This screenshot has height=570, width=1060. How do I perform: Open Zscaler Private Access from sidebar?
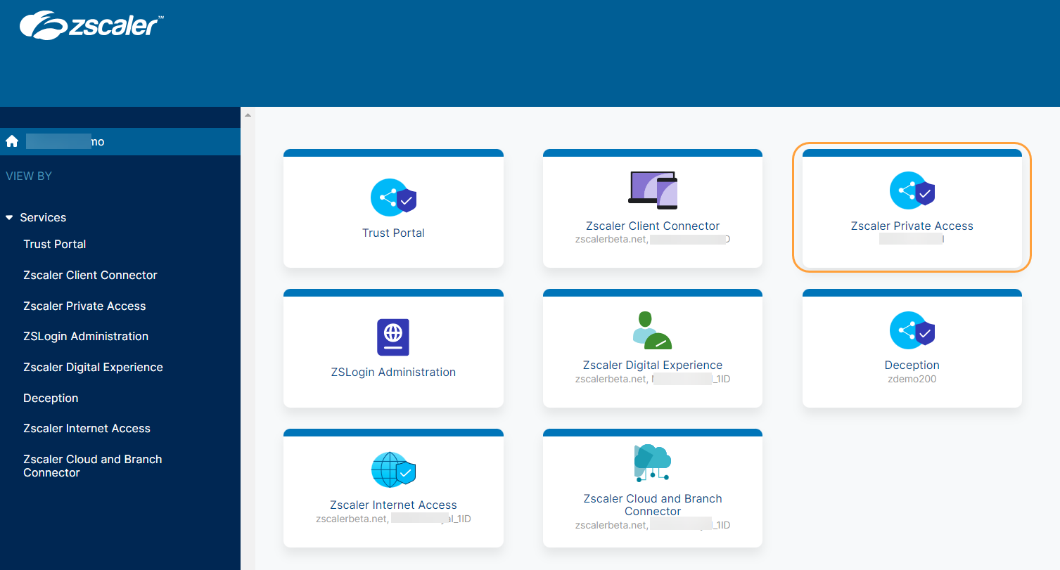coord(84,306)
